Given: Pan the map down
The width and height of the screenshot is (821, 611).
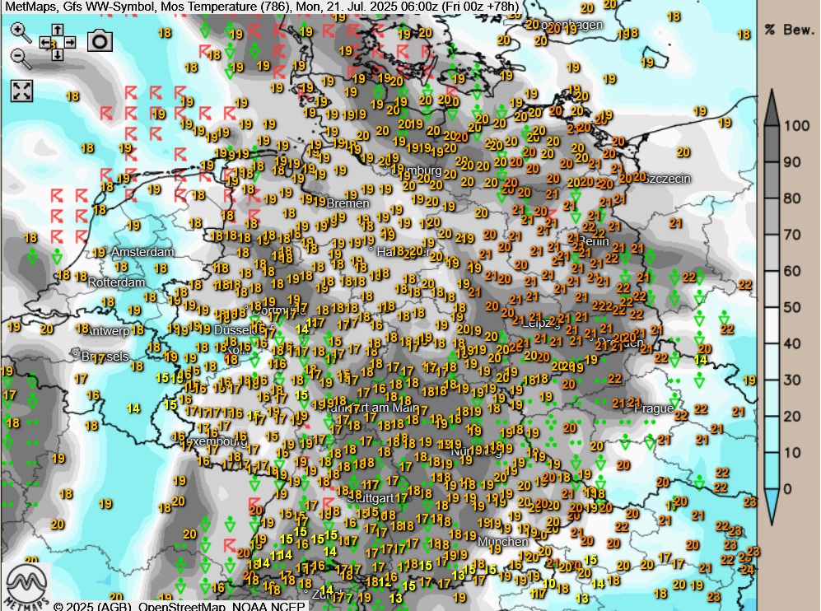Looking at the screenshot, I should 58,54.
